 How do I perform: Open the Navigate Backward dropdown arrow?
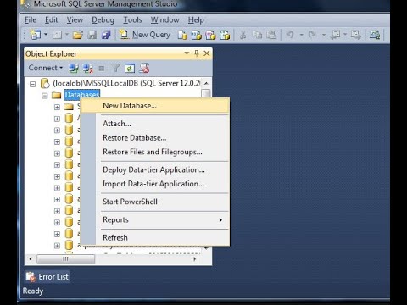click(345, 35)
